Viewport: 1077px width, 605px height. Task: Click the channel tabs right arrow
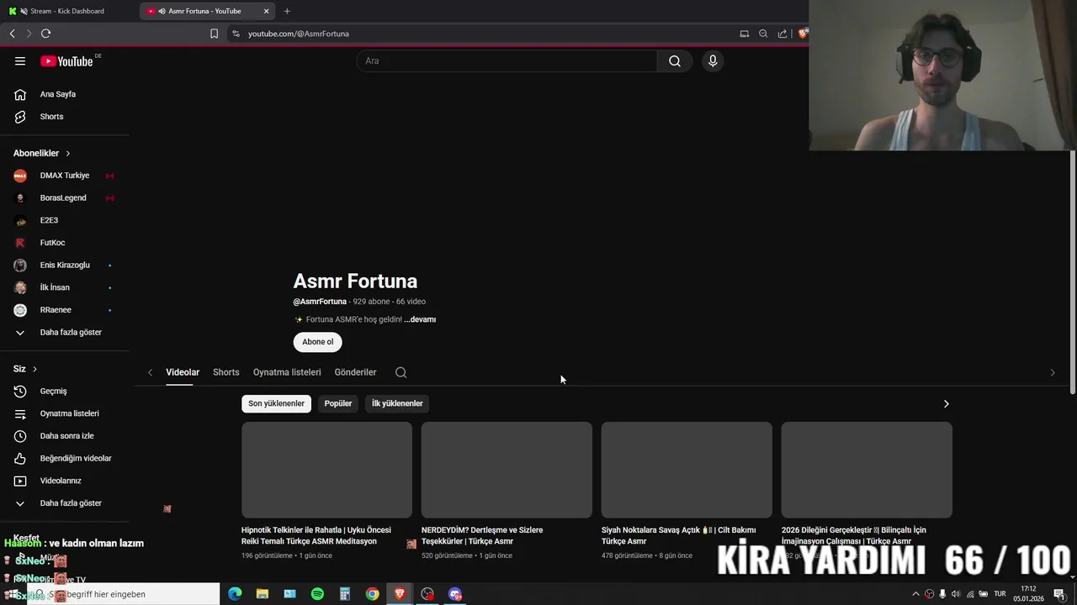(1052, 372)
